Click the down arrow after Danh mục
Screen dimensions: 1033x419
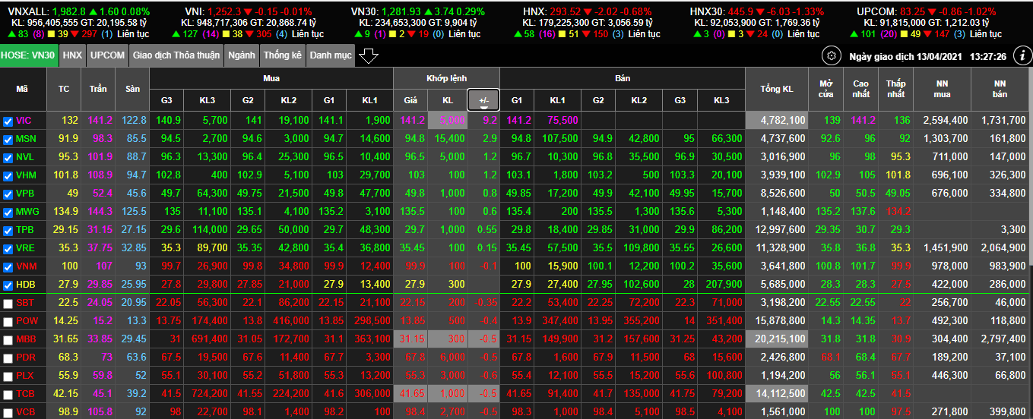point(369,56)
